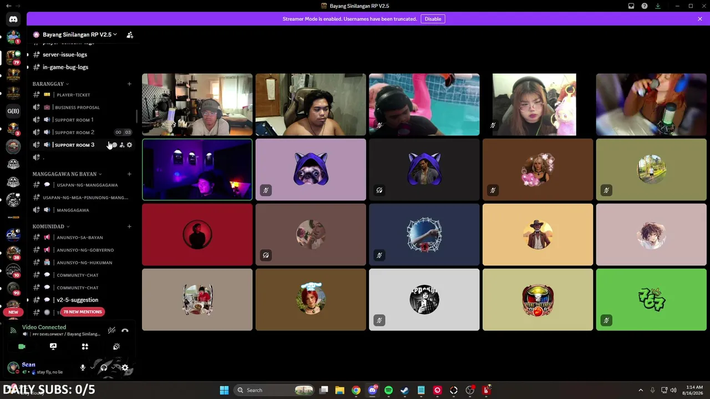Open SUPPORT ROOM 3 channel settings gear
The width and height of the screenshot is (710, 399).
[x=130, y=145]
